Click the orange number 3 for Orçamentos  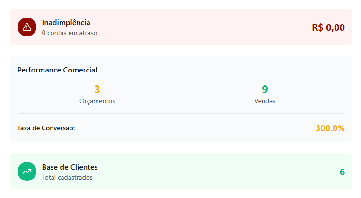(x=97, y=90)
